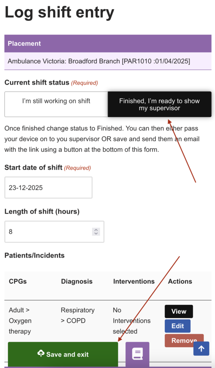Click the Interventions column header
This screenshot has width=215, height=368.
click(134, 281)
